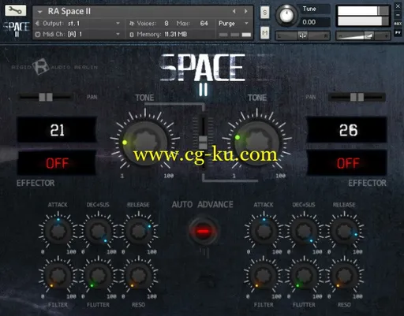The image size is (404, 316).
Task: Click the output speaker icon
Action: coord(37,24)
